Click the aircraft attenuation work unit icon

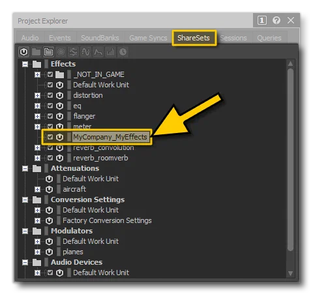[x=49, y=189]
